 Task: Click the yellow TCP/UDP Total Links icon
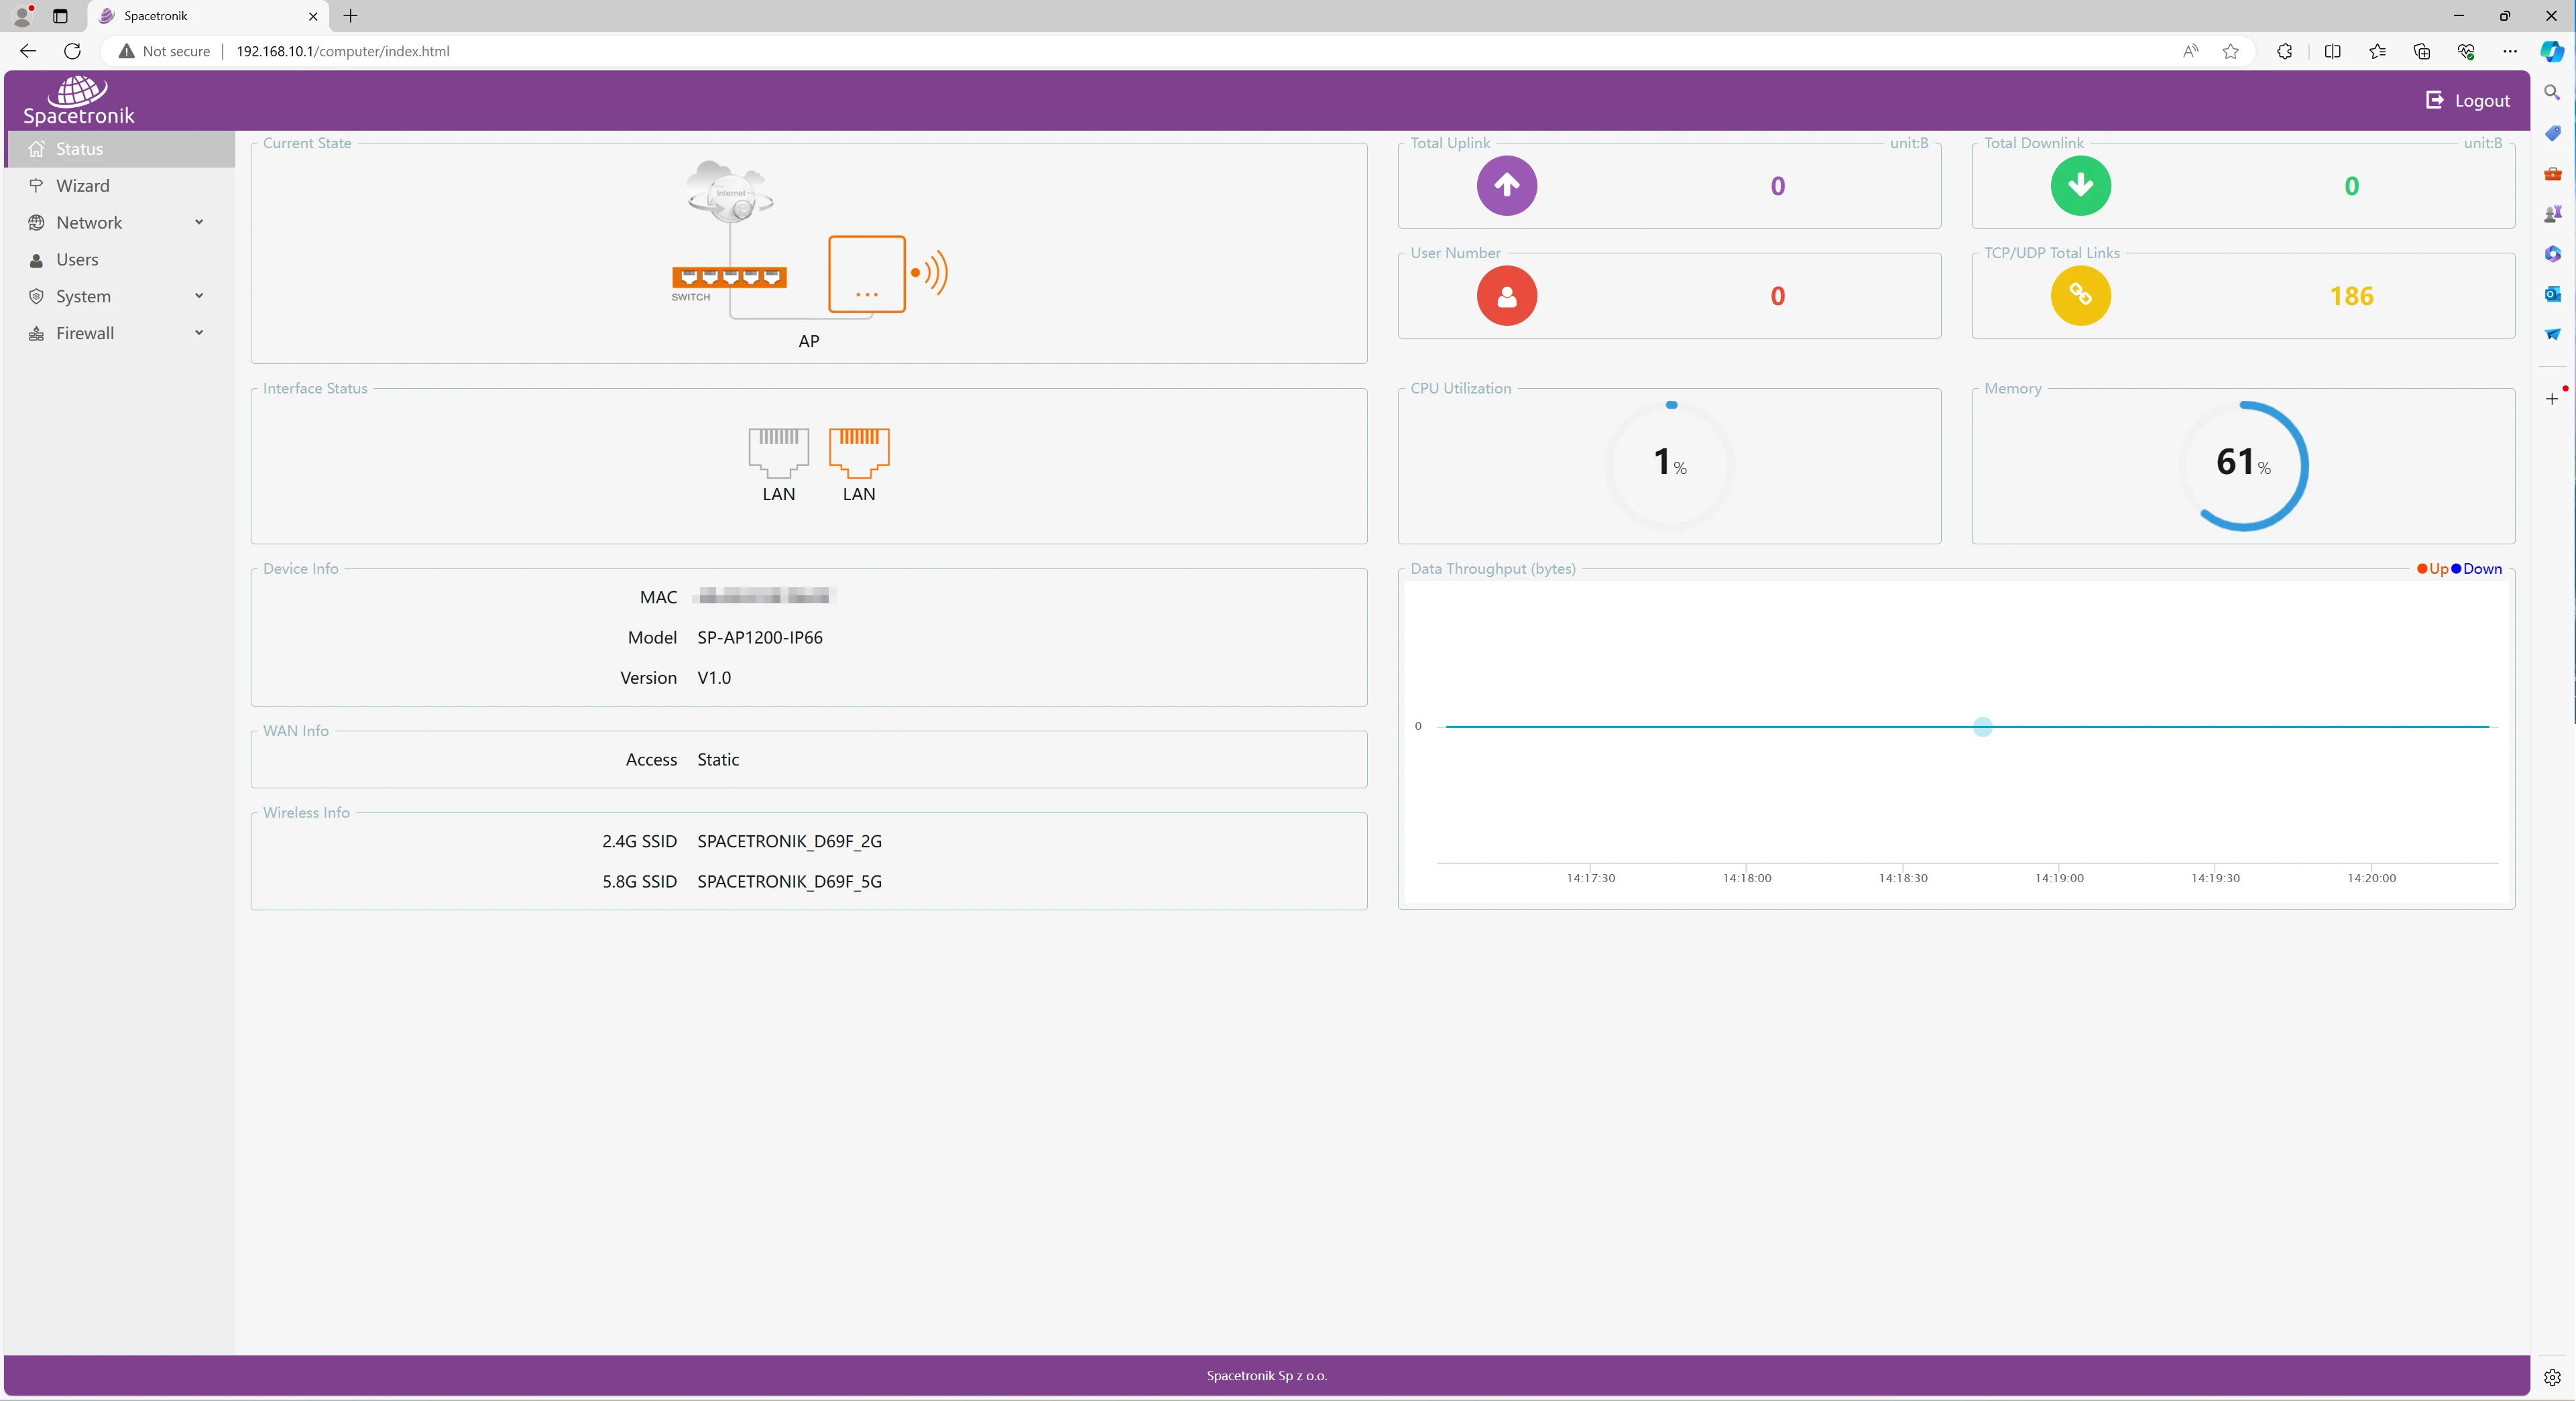click(x=2080, y=295)
